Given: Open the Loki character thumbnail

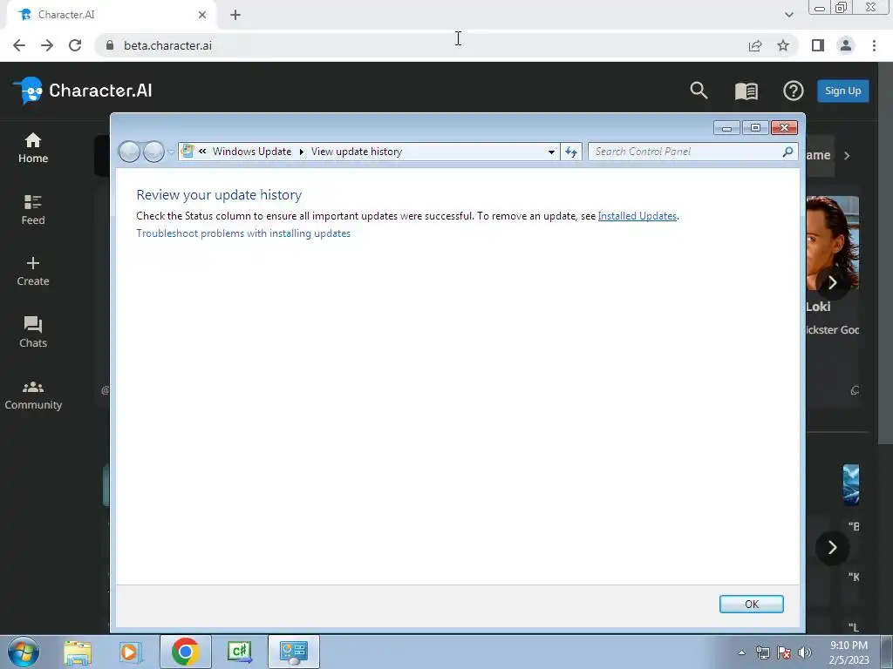Looking at the screenshot, I should [x=833, y=243].
